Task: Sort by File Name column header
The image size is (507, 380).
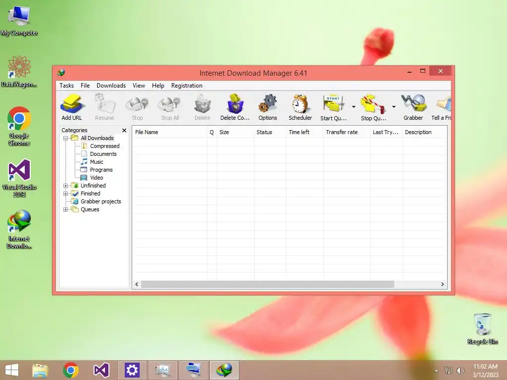Action: coord(169,132)
